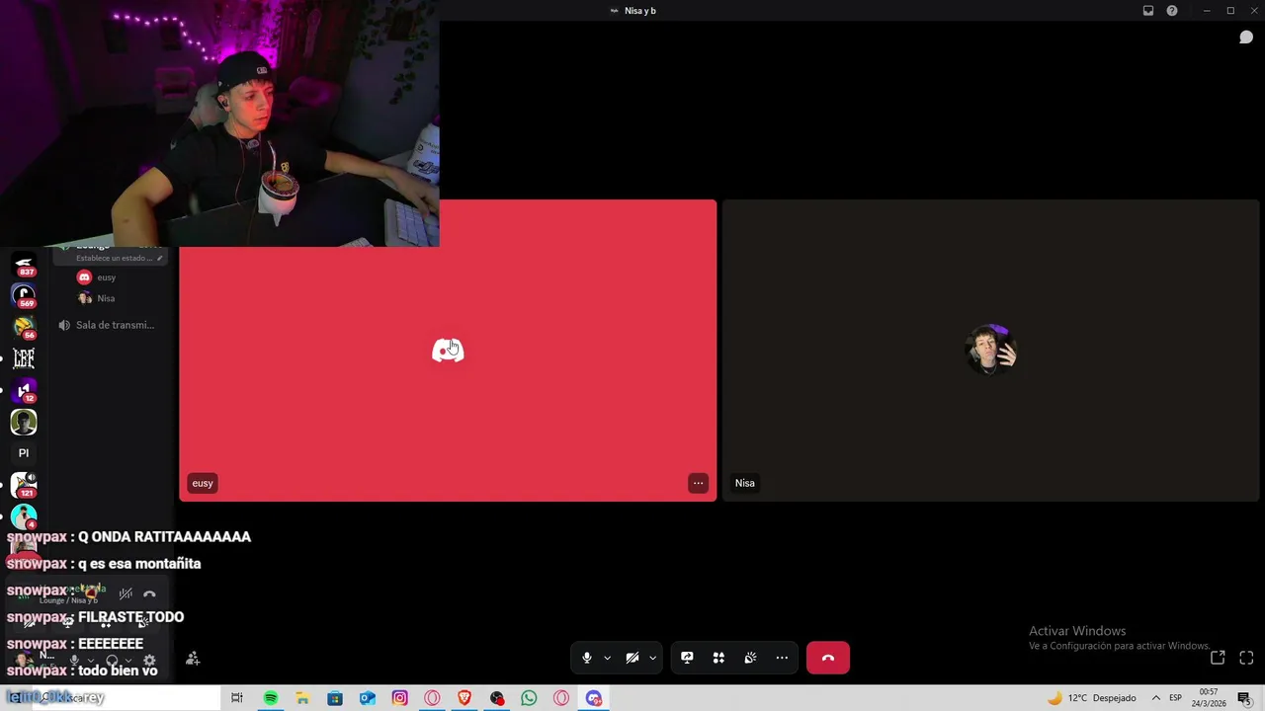Disconnect from the call with red button
Viewport: 1265px width, 711px height.
click(828, 658)
